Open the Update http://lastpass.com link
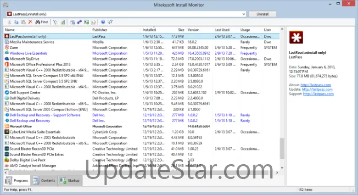This screenshot has width=358, height=195. [317, 89]
